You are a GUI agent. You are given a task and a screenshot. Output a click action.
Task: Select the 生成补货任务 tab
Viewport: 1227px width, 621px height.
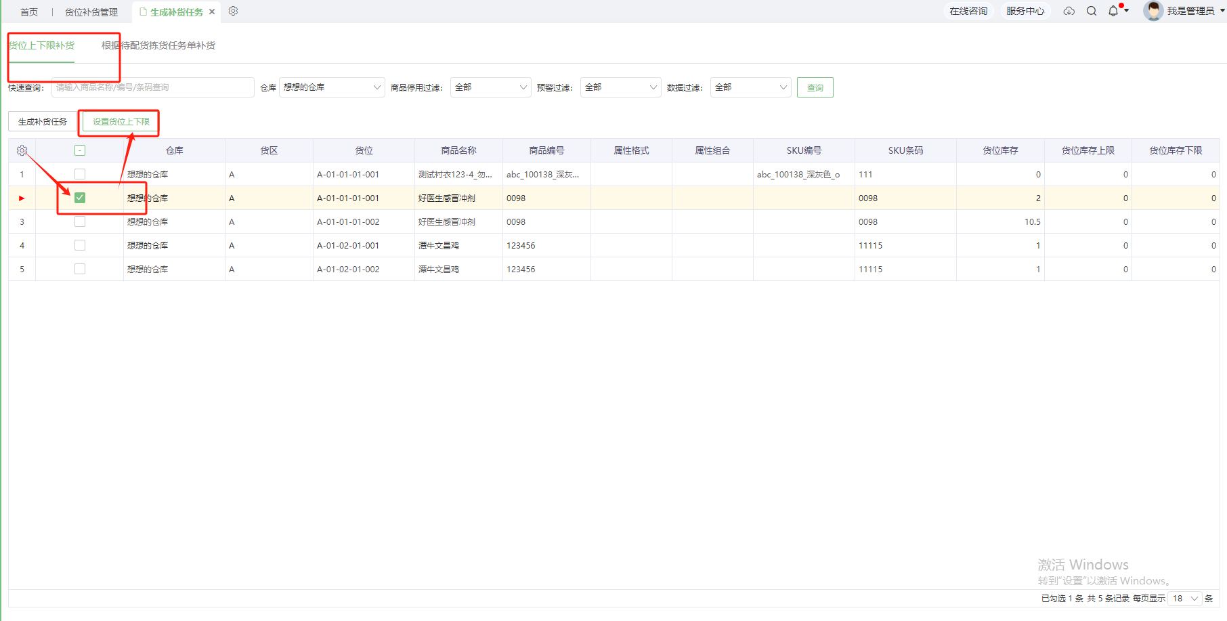click(176, 12)
